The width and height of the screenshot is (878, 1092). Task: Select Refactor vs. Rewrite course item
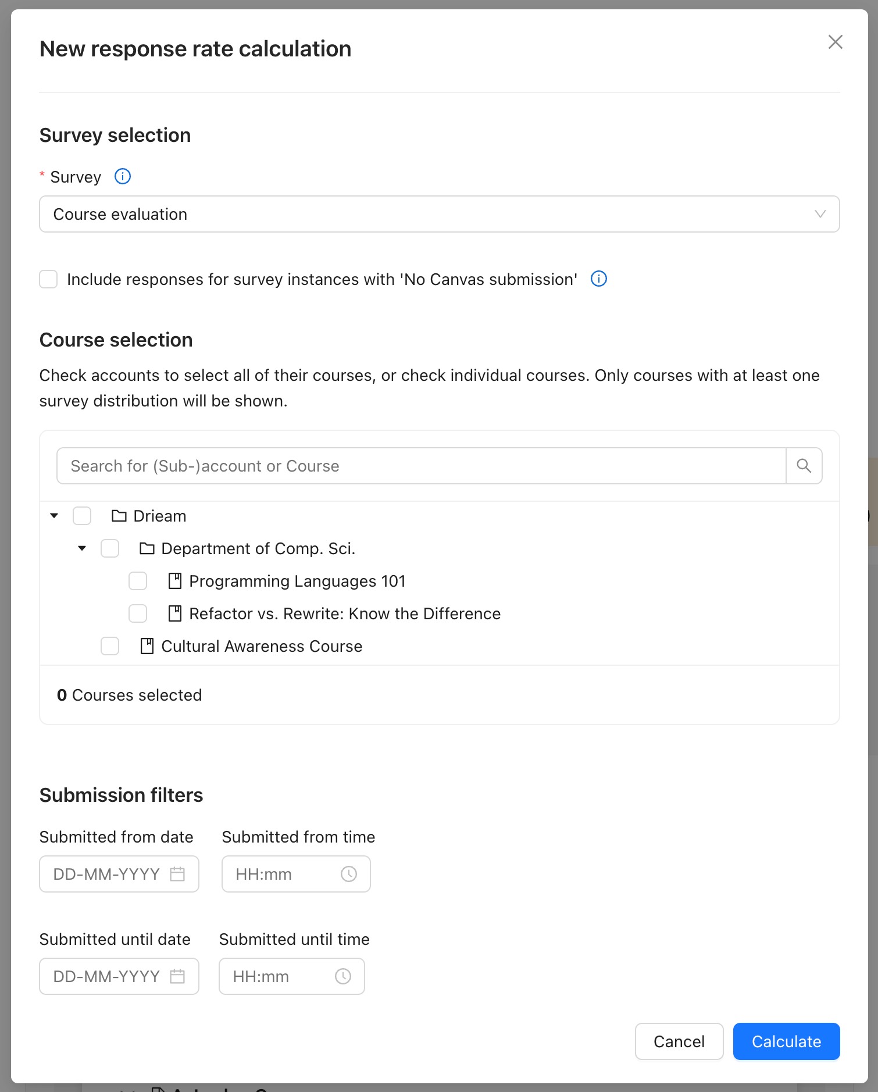point(345,613)
